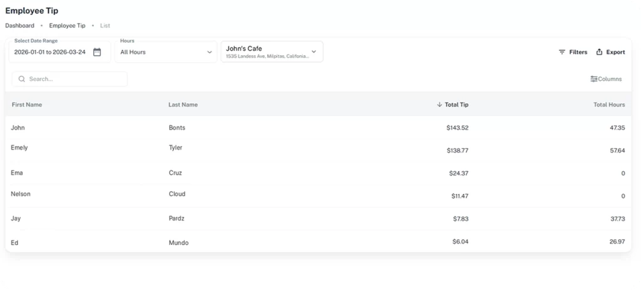Click Nelson Cloud's $11.47 tip cell
641x290 pixels.
(x=459, y=196)
